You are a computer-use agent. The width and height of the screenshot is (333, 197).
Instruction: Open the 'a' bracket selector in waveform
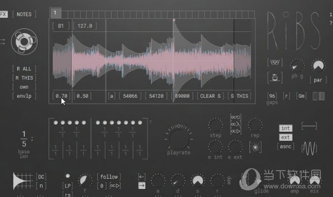click(112, 96)
